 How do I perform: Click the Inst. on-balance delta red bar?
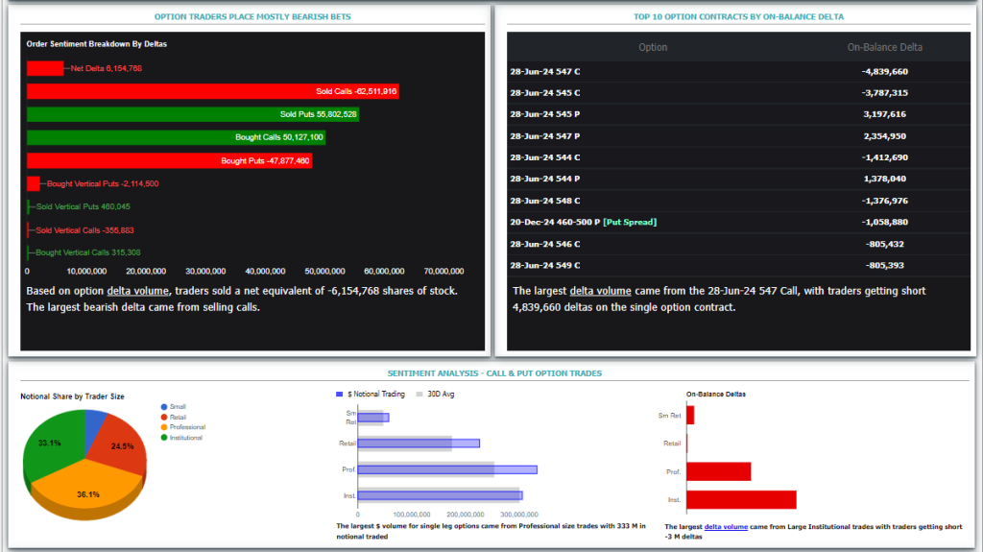[742, 500]
